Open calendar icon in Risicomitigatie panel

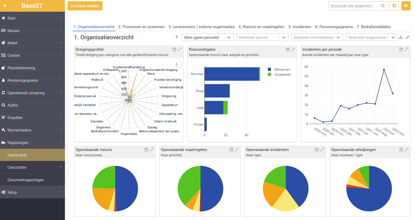[288, 49]
